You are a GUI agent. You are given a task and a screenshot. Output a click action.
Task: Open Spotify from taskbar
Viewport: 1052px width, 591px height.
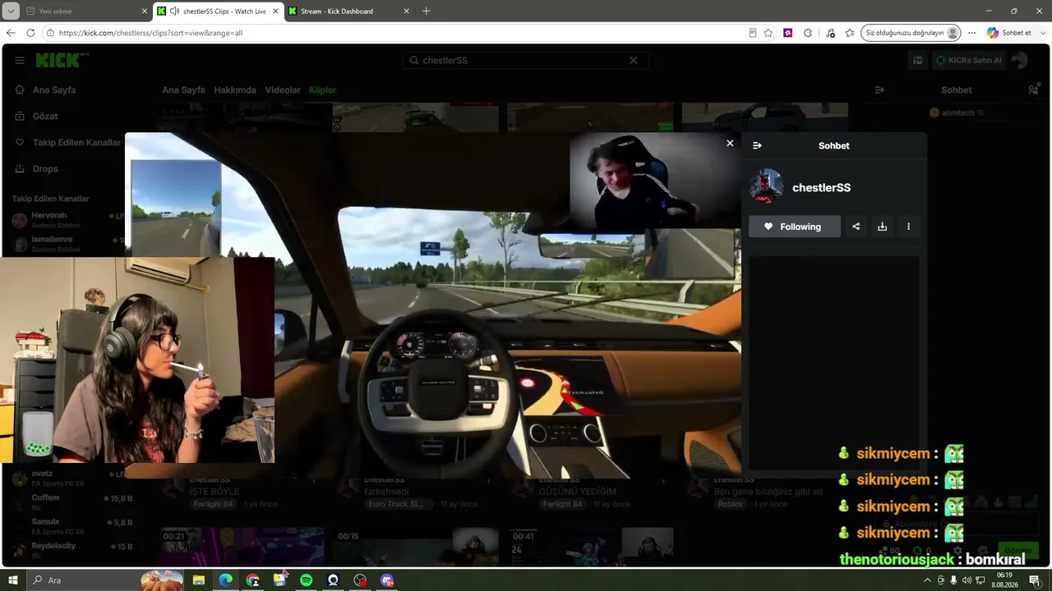point(306,580)
